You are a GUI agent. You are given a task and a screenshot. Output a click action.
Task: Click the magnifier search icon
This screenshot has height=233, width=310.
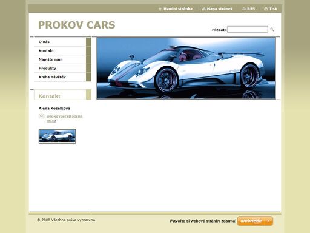click(x=272, y=30)
